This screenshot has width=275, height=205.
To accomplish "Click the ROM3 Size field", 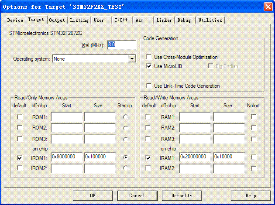I will click(x=100, y=139).
